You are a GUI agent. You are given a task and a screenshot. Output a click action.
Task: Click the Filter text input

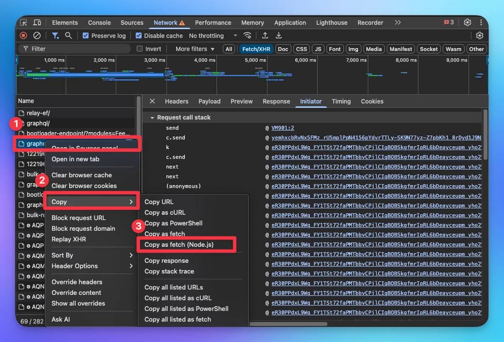pyautogui.click(x=75, y=49)
